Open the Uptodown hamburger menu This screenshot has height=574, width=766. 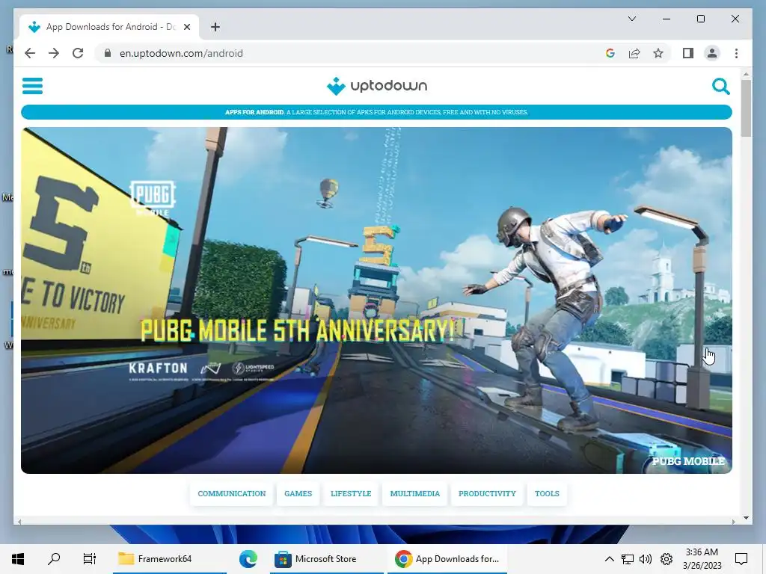(32, 86)
